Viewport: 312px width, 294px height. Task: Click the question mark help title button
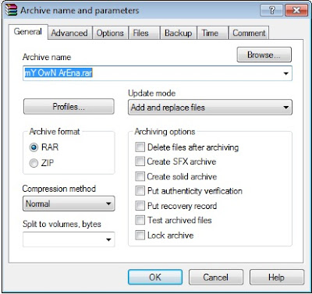[x=271, y=10]
